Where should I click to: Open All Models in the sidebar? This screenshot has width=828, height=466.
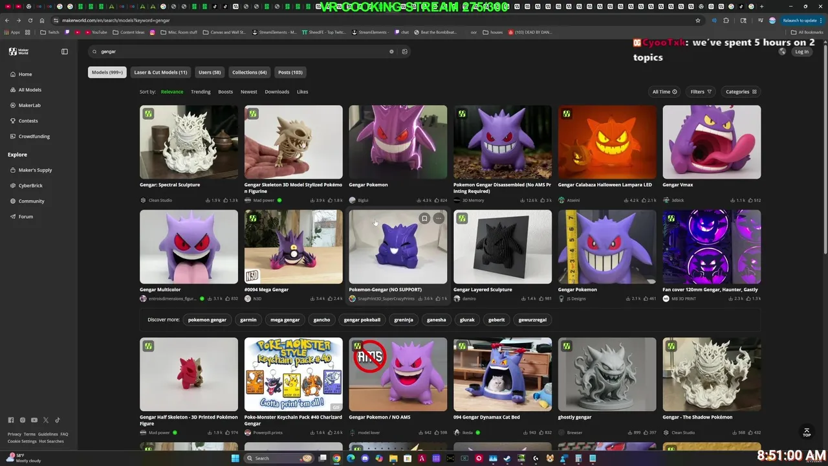tap(26, 90)
